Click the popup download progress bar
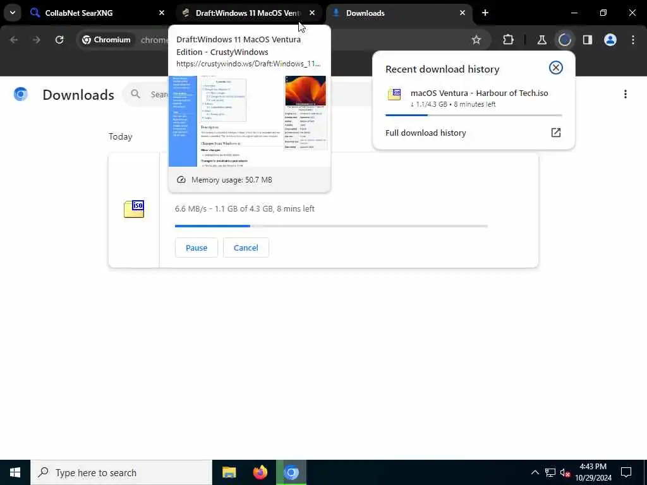This screenshot has width=647, height=485. [x=474, y=115]
